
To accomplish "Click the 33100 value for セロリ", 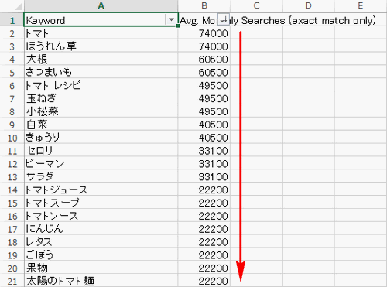I will click(204, 151).
